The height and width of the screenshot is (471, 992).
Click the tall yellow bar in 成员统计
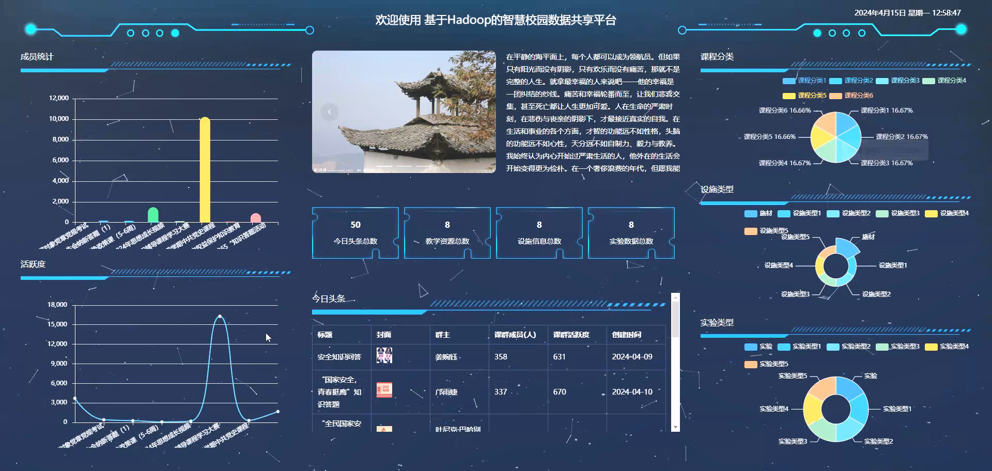tap(205, 169)
